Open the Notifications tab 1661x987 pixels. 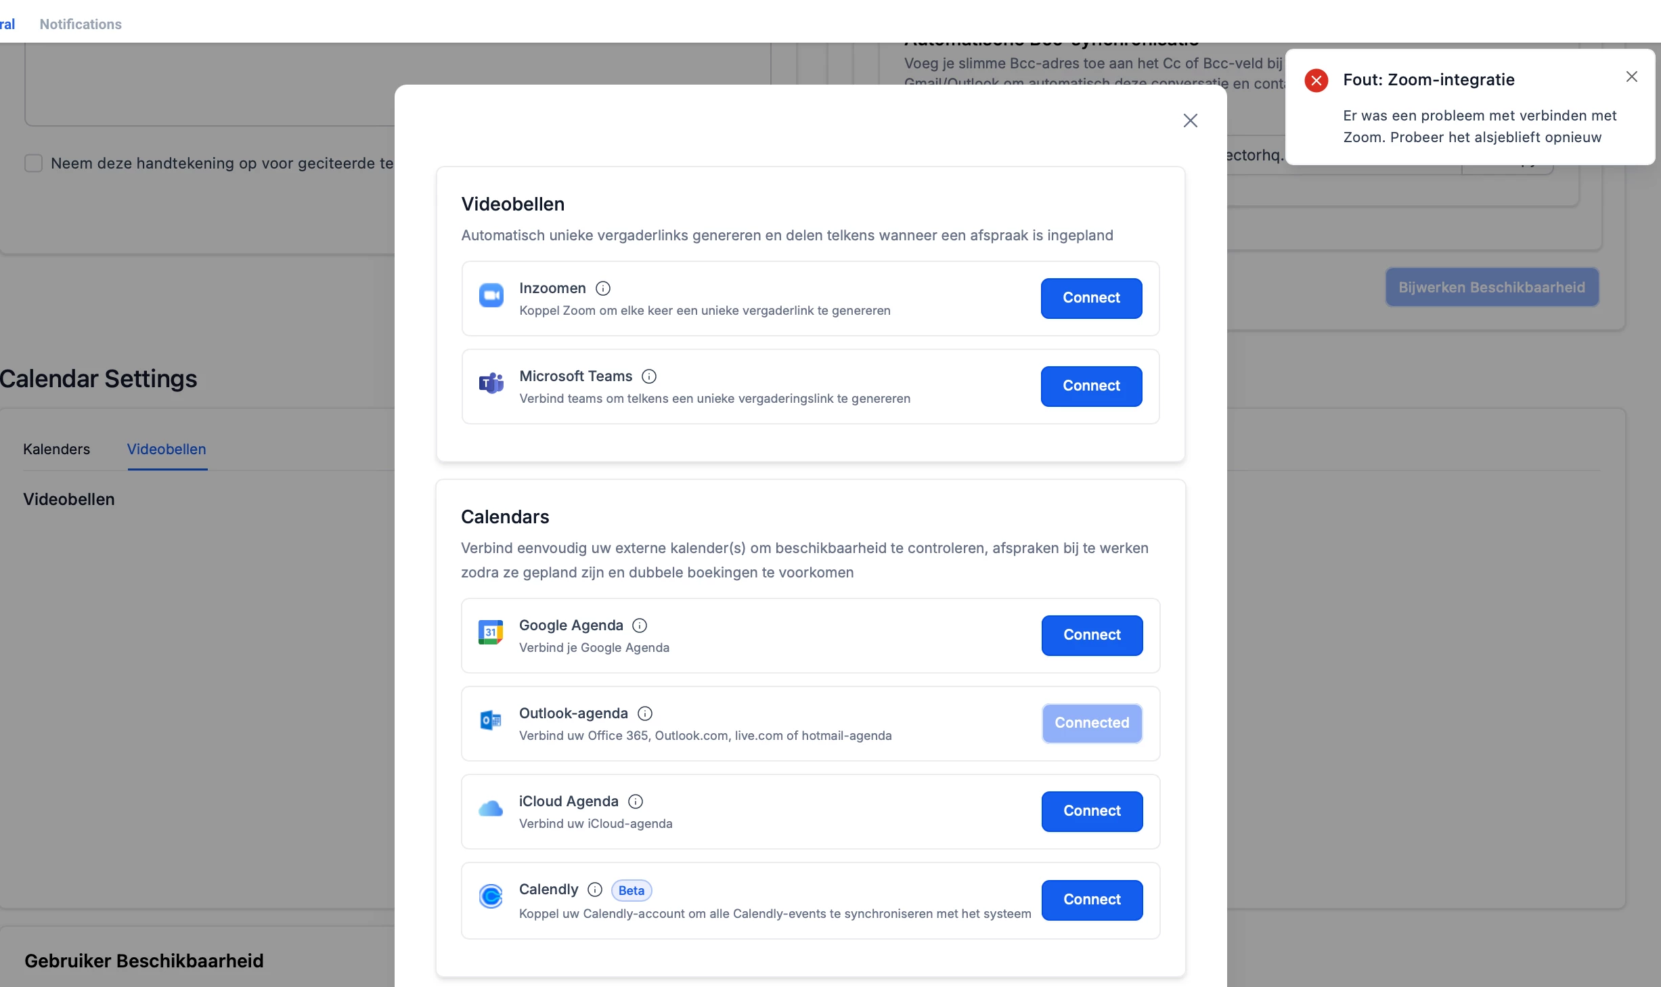pos(81,24)
